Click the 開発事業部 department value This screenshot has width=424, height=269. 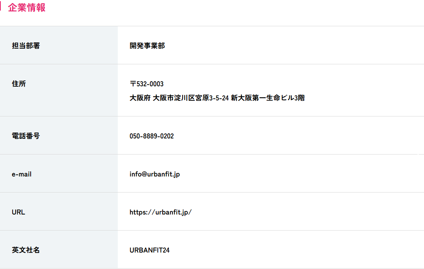pyautogui.click(x=147, y=45)
